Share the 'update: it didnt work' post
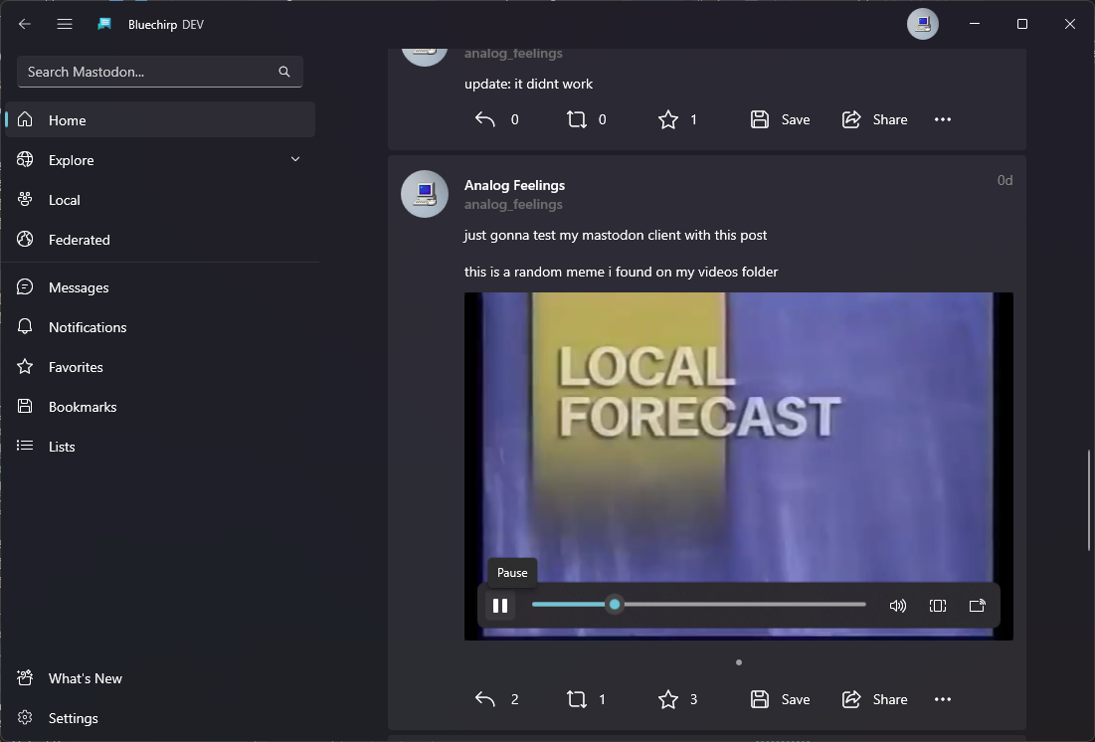The height and width of the screenshot is (742, 1095). click(874, 119)
